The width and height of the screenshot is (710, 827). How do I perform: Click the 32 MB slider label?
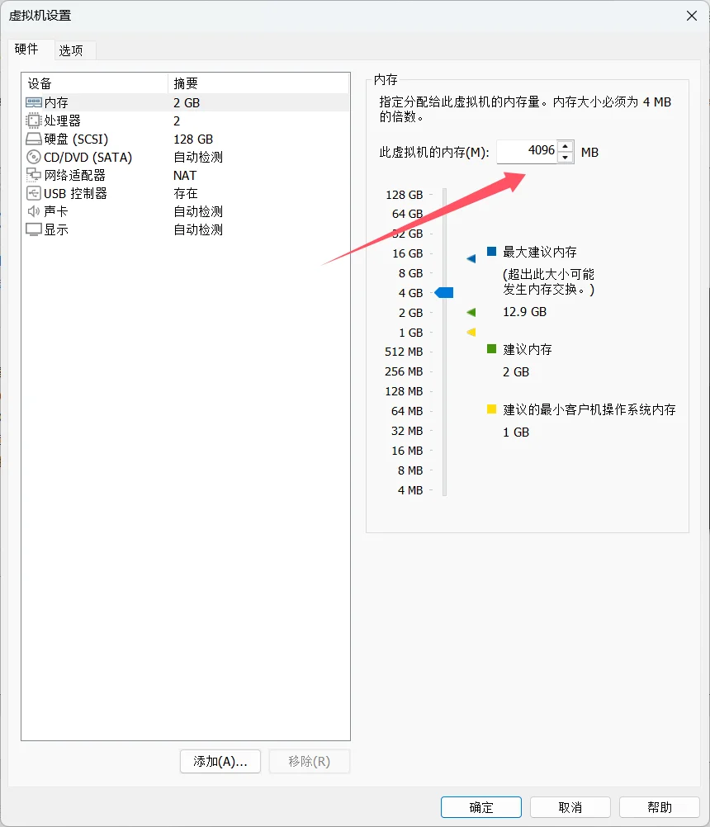coord(407,431)
